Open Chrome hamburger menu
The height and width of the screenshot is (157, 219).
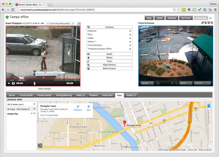tap(216, 10)
